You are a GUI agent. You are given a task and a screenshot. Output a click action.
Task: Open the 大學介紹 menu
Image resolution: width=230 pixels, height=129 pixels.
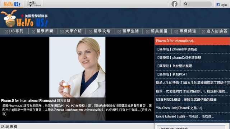coord(73,31)
